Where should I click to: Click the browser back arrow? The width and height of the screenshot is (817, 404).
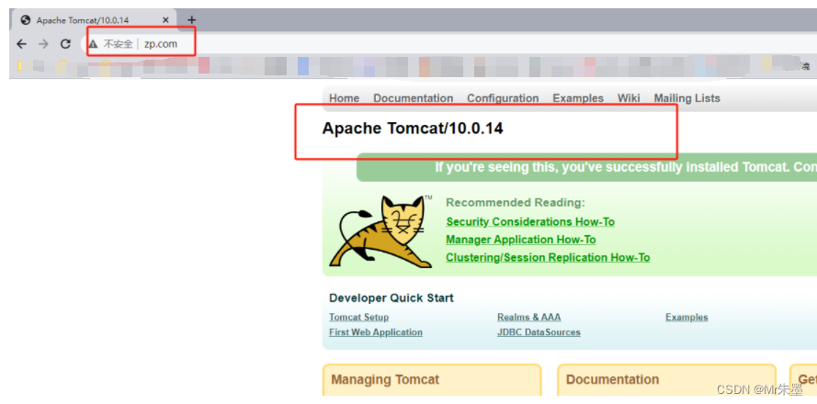point(21,44)
